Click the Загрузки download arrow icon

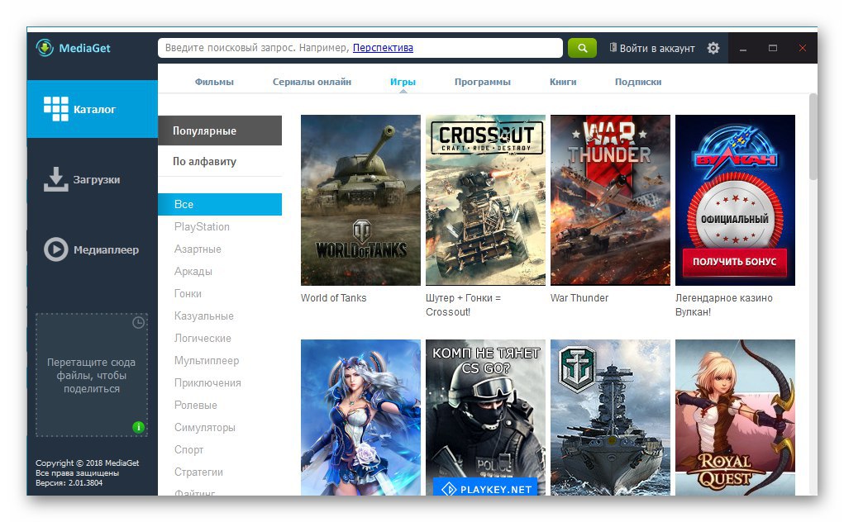click(55, 179)
